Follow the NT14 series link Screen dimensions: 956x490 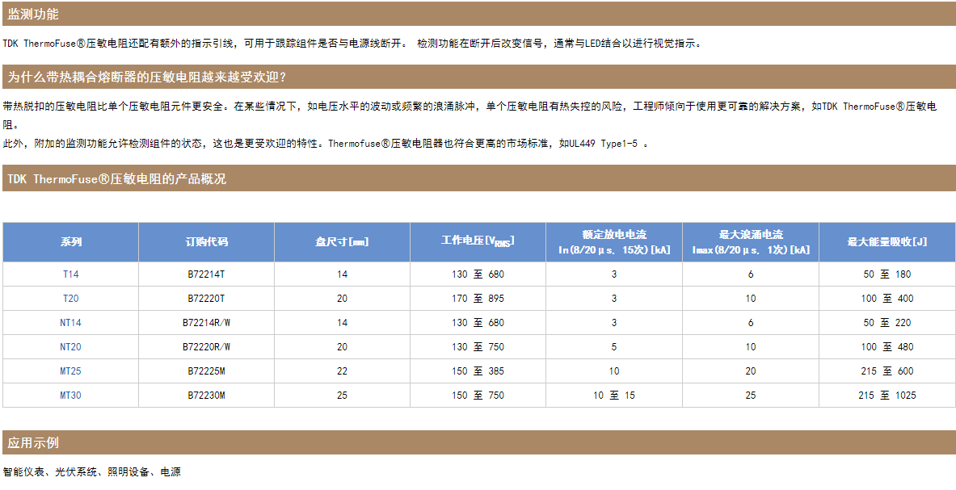[x=71, y=323]
